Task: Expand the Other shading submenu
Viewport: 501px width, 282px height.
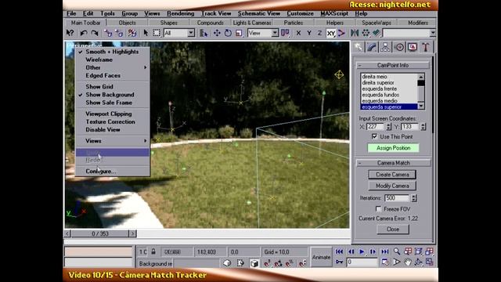Action: click(112, 67)
